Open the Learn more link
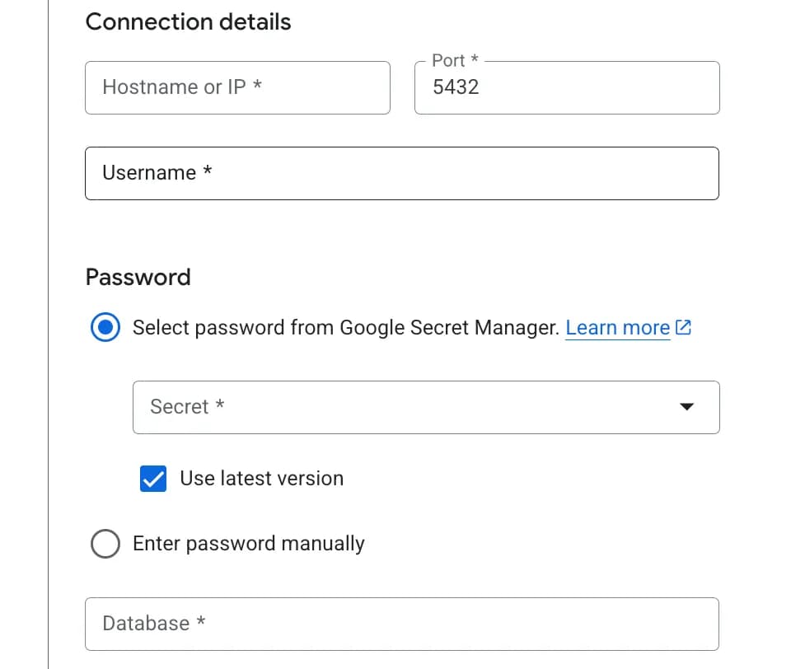Viewport: 791px width, 669px height. point(617,327)
